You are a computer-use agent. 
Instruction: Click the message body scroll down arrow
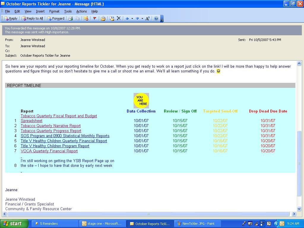coord(299,209)
